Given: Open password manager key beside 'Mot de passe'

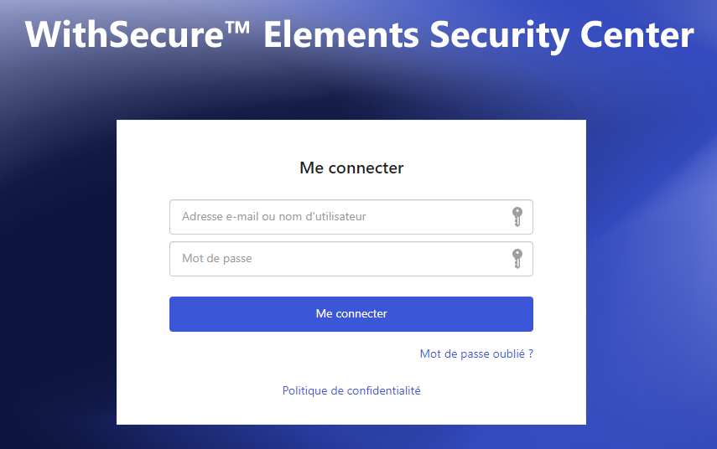Looking at the screenshot, I should point(517,259).
